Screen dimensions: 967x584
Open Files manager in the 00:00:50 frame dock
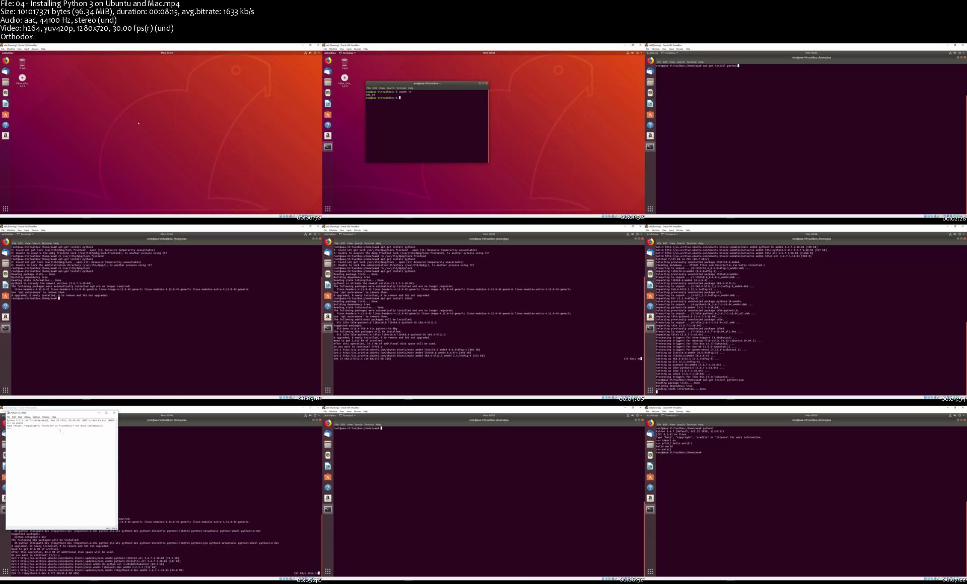pos(6,82)
